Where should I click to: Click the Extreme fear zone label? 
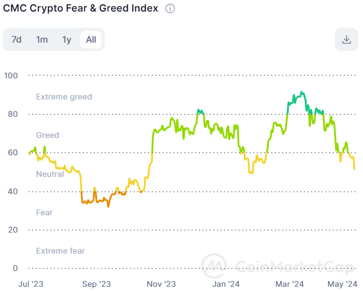coord(60,251)
